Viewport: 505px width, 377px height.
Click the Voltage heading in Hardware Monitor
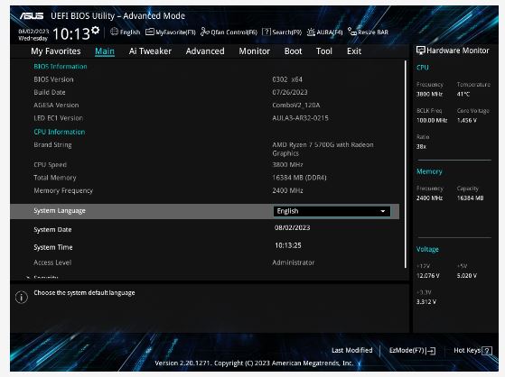(427, 249)
